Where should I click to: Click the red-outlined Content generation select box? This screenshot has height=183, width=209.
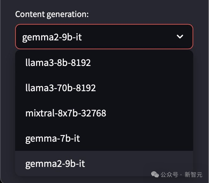coord(104,37)
